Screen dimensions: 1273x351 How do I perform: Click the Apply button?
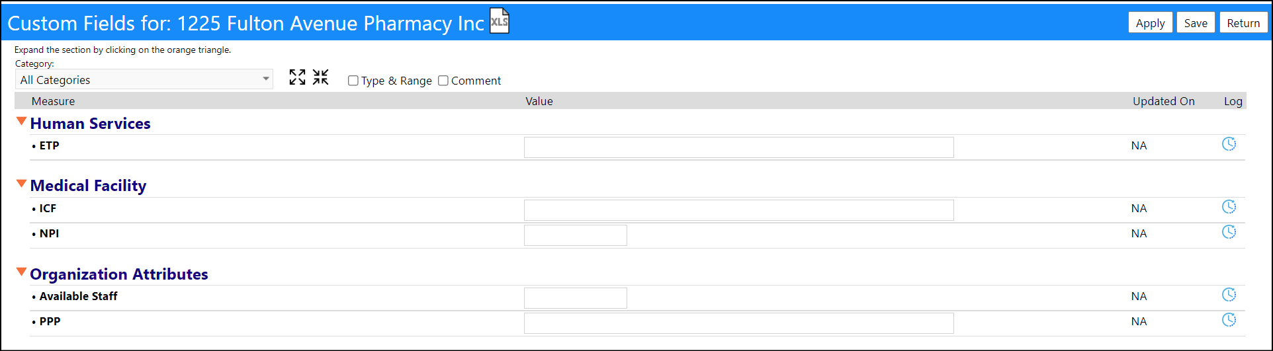1151,22
